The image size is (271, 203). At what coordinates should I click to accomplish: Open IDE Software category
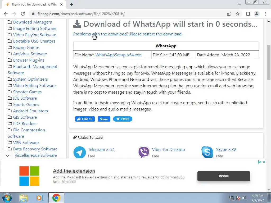(25, 98)
